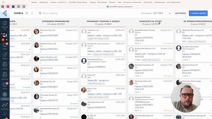The width and height of the screenshot is (212, 119).
Task: Open fifth pinned browser tab
Action: (24, 7)
